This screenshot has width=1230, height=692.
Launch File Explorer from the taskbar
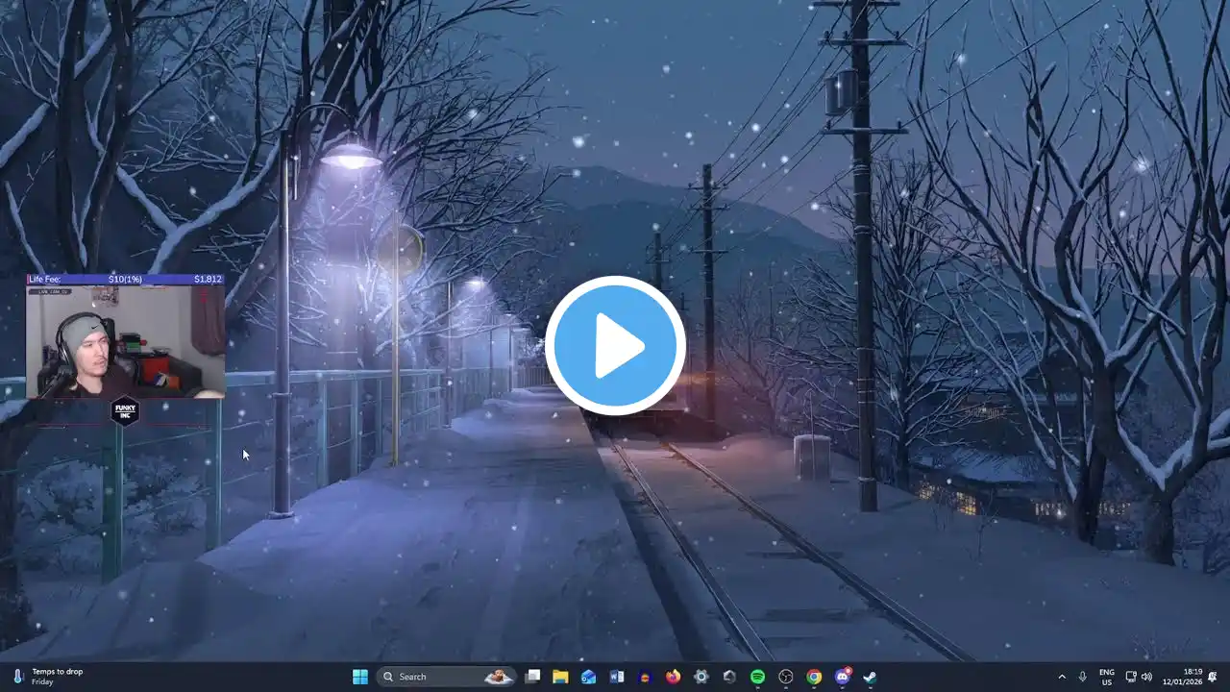pos(560,677)
